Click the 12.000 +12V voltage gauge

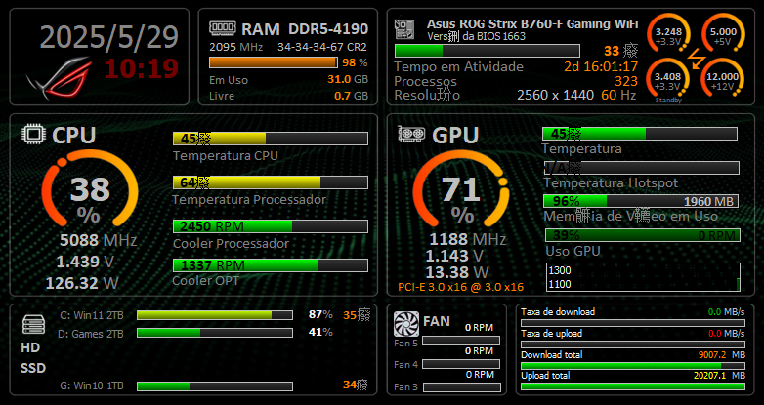click(x=721, y=77)
